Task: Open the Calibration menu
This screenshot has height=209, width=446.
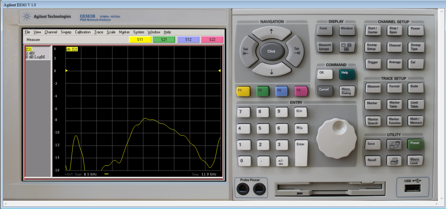Action: [83, 32]
